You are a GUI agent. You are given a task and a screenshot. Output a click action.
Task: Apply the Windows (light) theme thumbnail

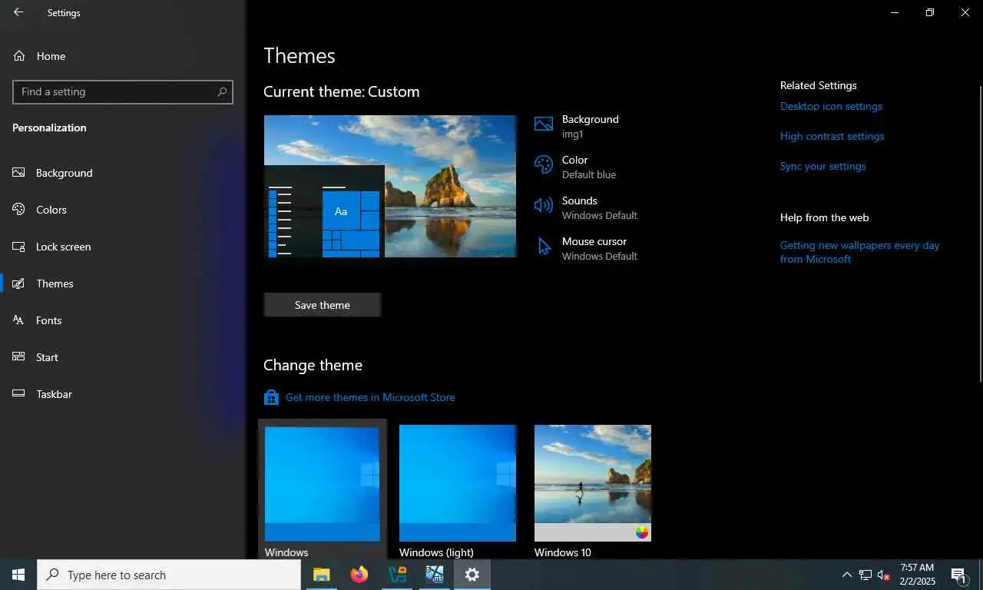click(458, 483)
